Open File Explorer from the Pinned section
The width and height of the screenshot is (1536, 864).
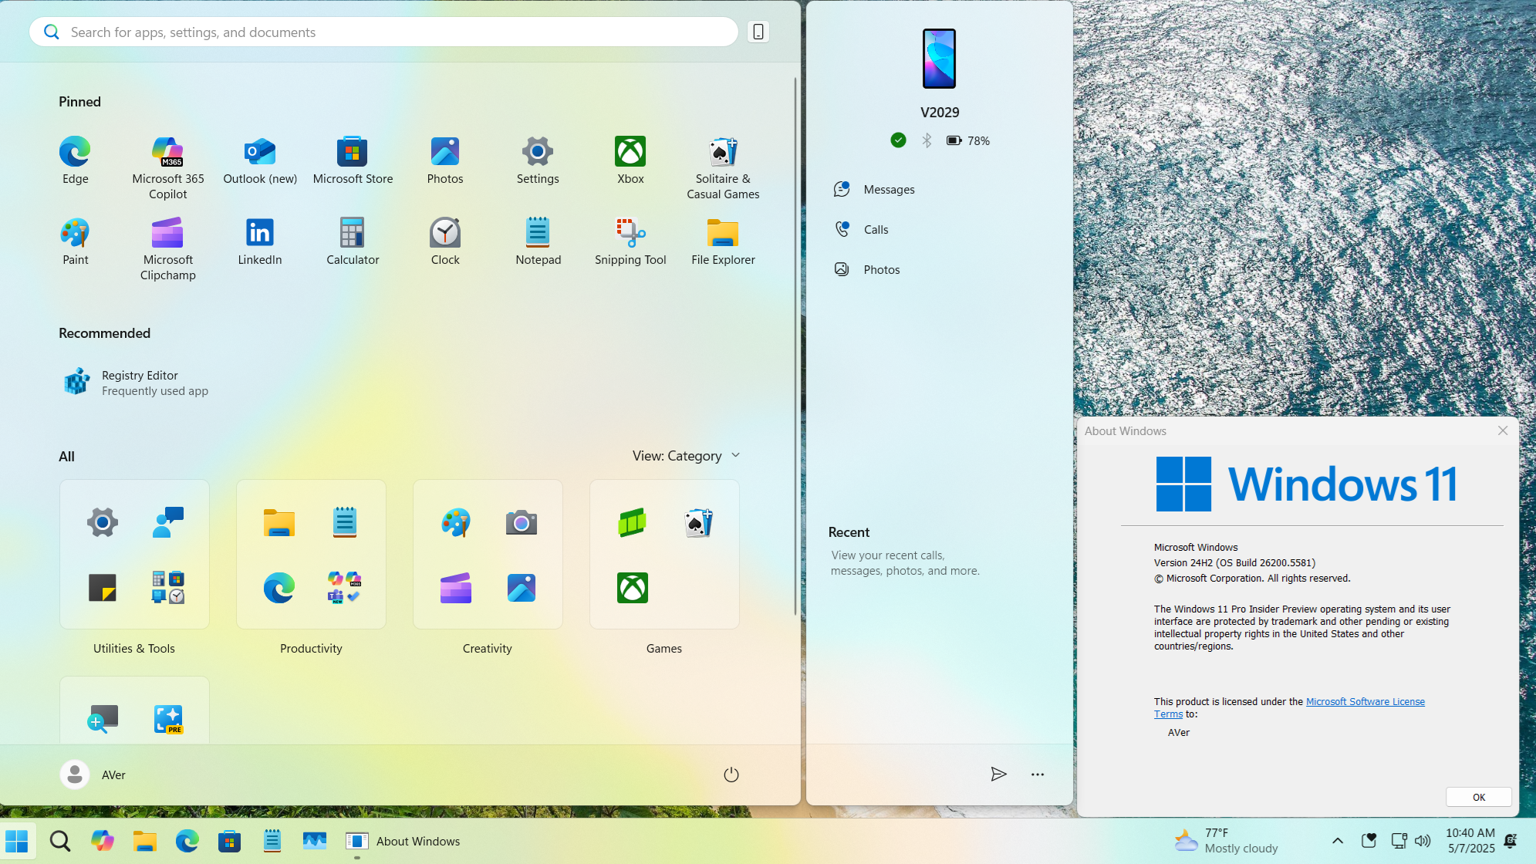pyautogui.click(x=723, y=241)
